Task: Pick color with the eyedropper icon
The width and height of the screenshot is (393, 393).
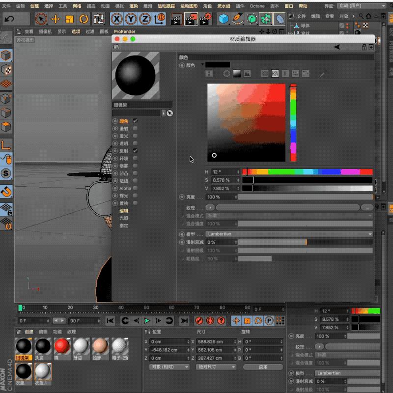Action: pos(323,74)
